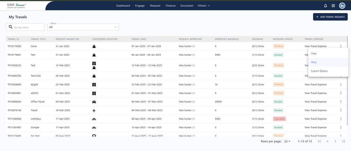This screenshot has width=351, height=151.
Task: Go to the last page of results
Action: (x=343, y=141)
